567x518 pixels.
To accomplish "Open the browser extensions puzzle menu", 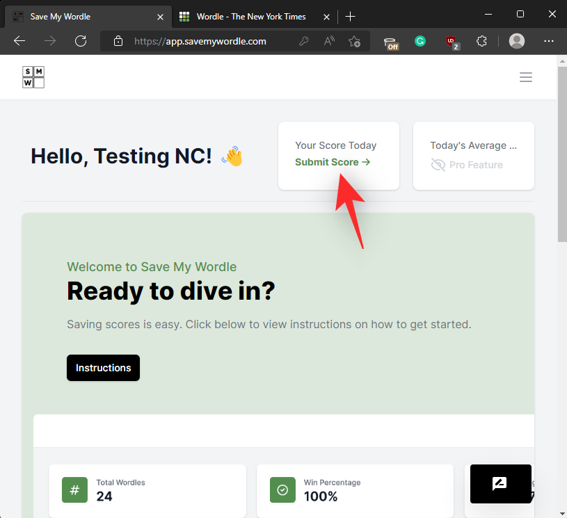I will [x=481, y=41].
